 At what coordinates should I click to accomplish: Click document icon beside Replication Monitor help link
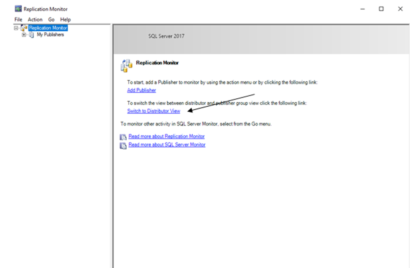[123, 137]
